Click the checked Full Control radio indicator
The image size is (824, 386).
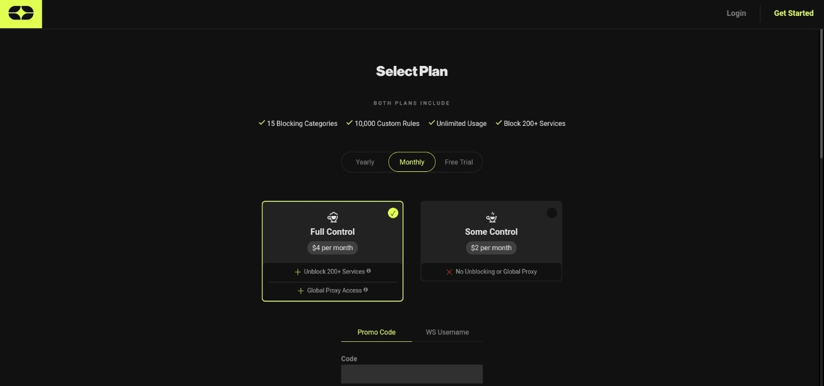coord(393,213)
